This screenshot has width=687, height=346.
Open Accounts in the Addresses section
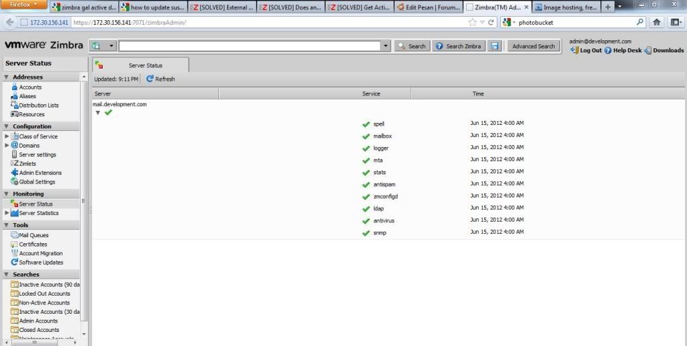[30, 87]
